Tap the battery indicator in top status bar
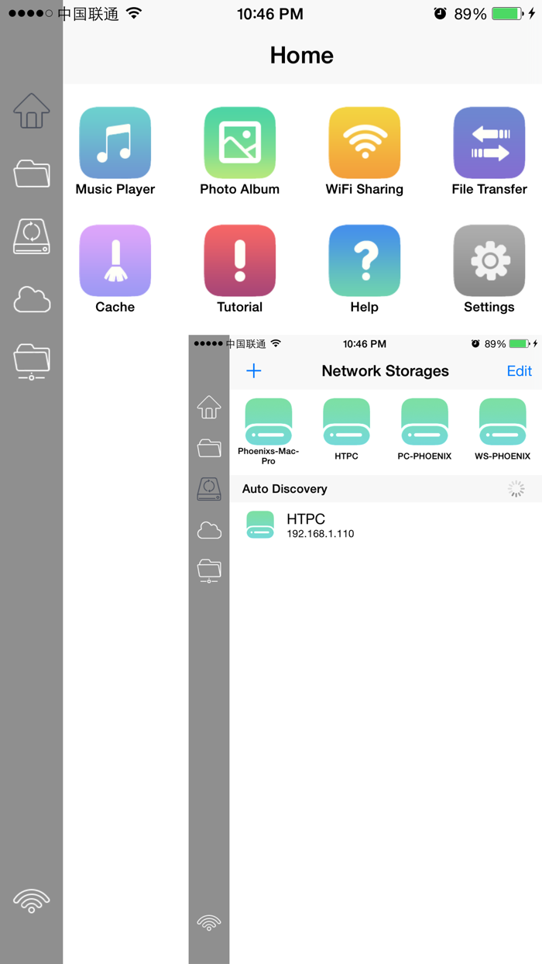The width and height of the screenshot is (542, 964). (x=508, y=14)
